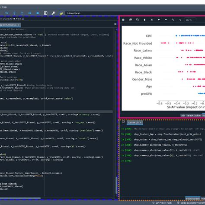Click the Race_Latinx plot label
Image resolution: width=205 pixels, height=205 pixels.
143,51
